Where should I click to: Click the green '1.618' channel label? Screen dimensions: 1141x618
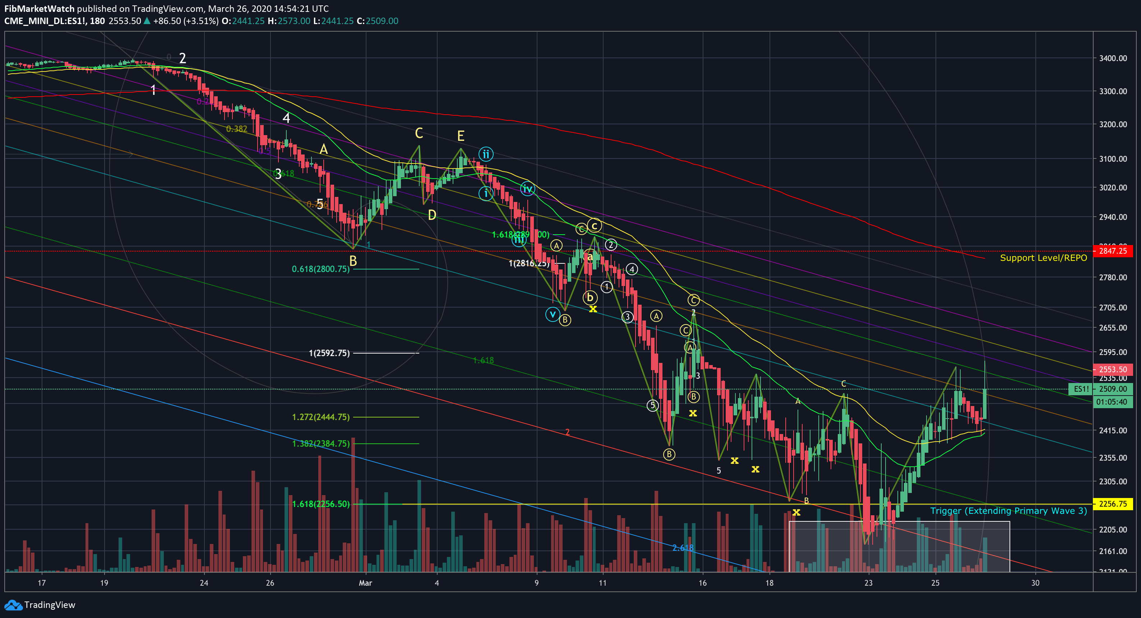[483, 360]
